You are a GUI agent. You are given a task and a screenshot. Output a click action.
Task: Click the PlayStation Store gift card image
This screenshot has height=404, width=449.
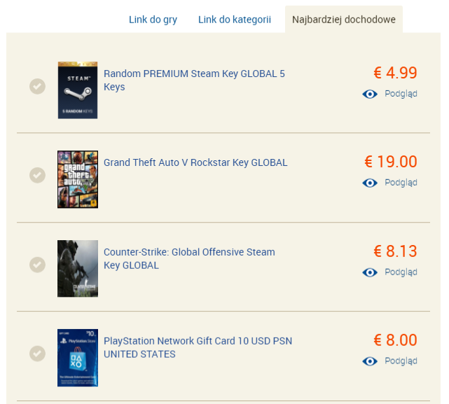[x=78, y=358]
